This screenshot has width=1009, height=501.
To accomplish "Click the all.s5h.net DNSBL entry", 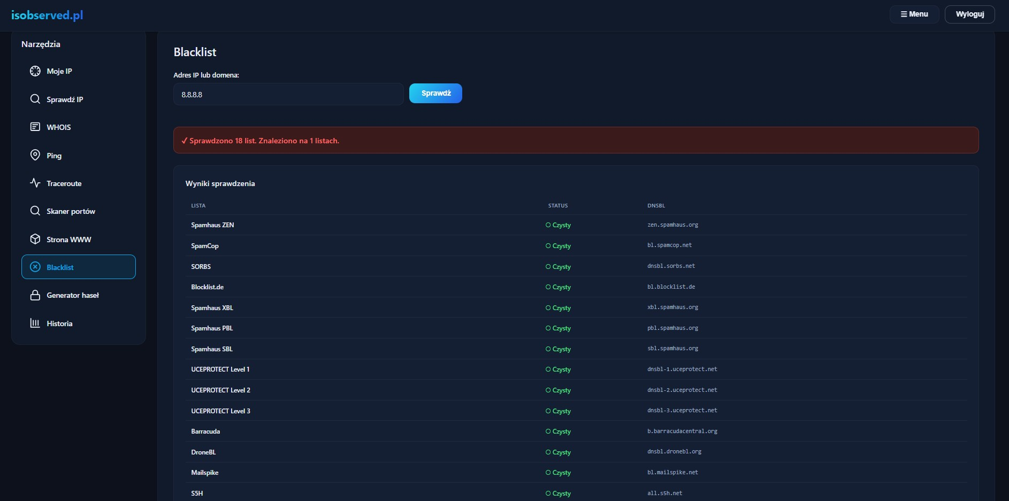I will click(664, 494).
